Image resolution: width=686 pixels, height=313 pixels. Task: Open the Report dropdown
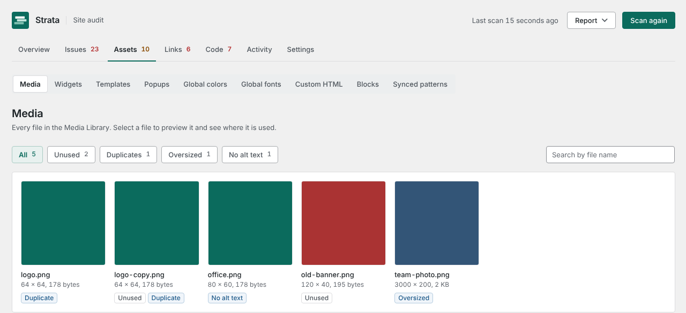click(x=591, y=20)
